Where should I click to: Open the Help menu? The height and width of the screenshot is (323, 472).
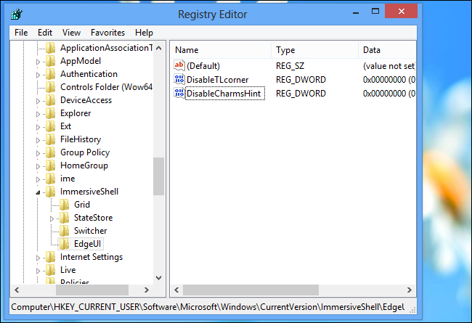[144, 33]
